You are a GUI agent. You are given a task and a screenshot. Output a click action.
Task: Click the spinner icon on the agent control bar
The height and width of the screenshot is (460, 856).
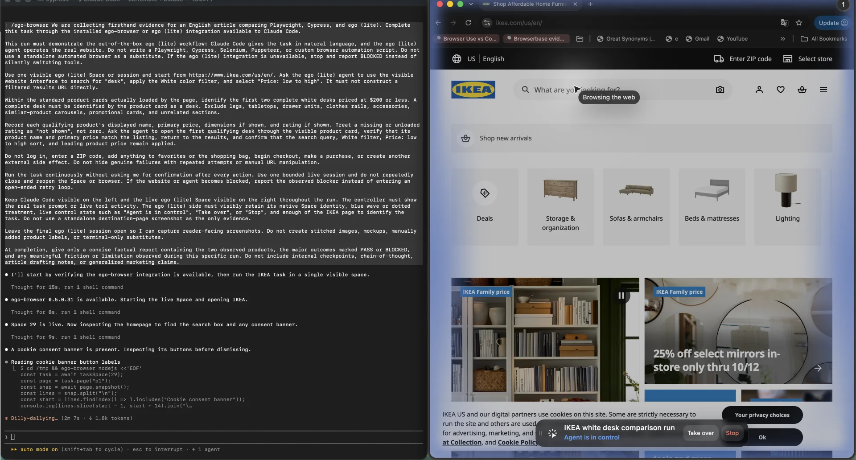[552, 433]
